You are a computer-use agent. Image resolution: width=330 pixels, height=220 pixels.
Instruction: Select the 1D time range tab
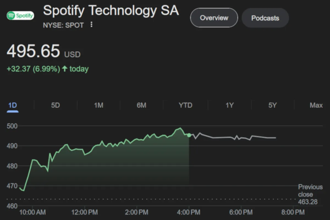[12, 105]
